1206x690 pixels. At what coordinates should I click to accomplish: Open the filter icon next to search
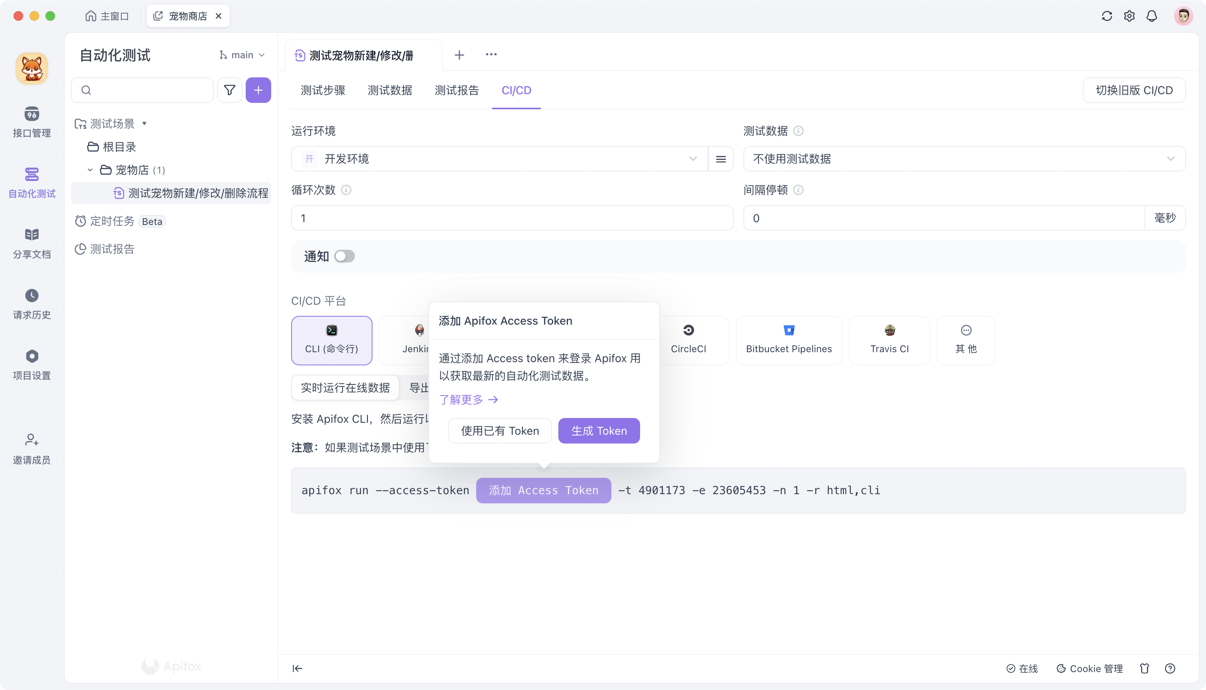tap(229, 90)
